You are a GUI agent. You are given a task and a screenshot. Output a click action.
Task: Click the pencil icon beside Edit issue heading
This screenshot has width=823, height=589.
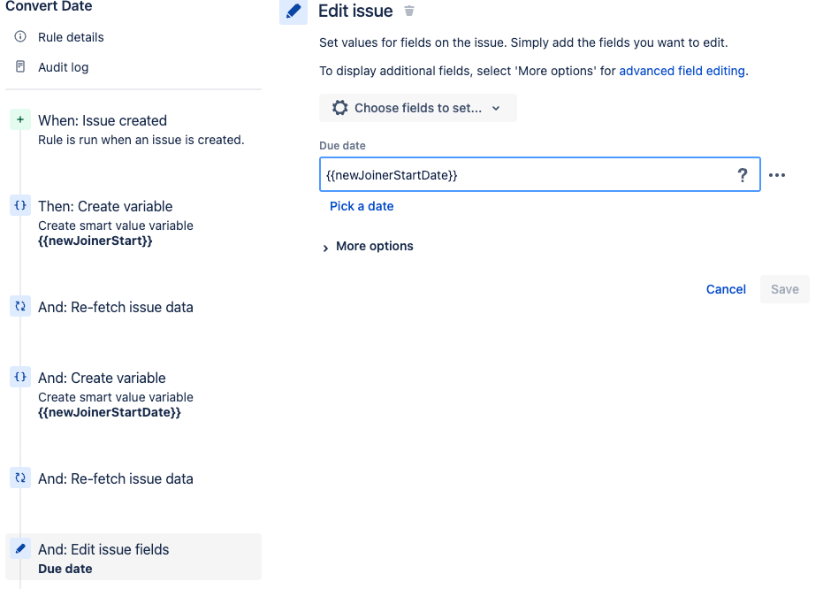click(293, 11)
